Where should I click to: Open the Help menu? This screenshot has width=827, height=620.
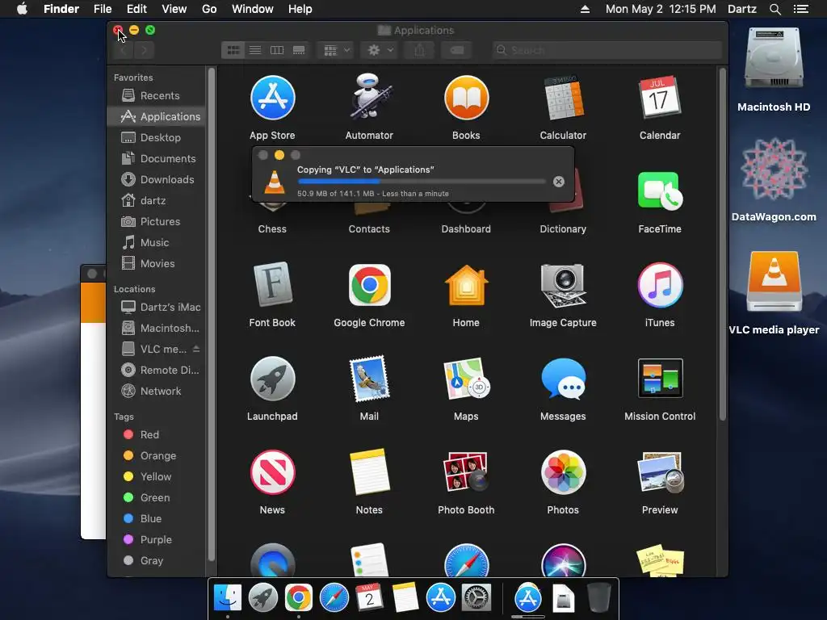point(300,9)
